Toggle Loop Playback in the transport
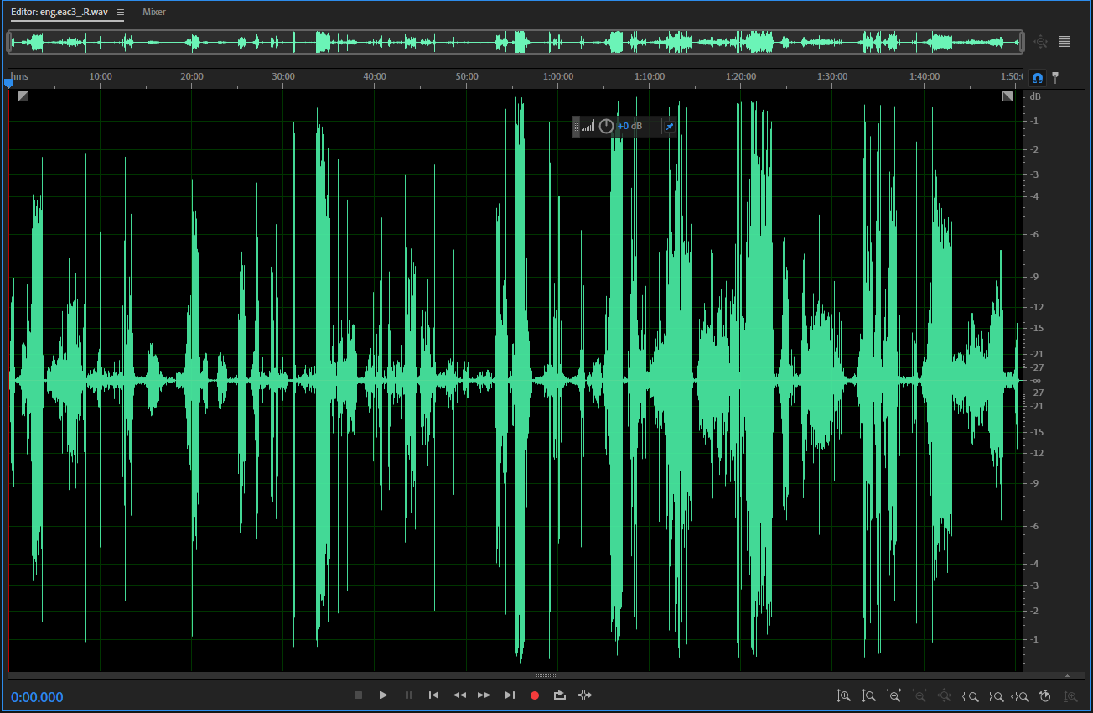 pos(559,695)
